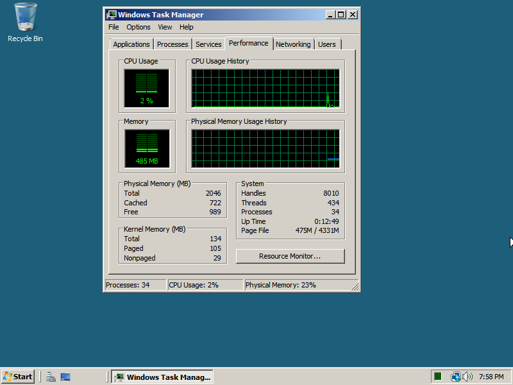This screenshot has width=513, height=385.
Task: Switch to the Applications tab
Action: click(x=131, y=44)
